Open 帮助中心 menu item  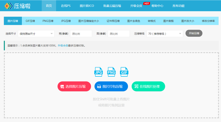(157, 6)
